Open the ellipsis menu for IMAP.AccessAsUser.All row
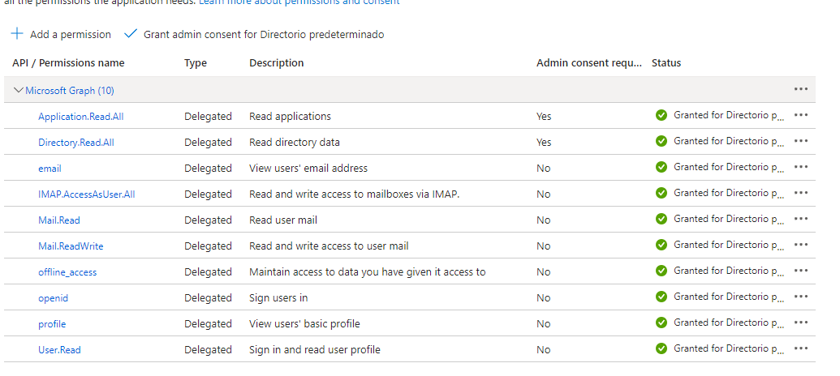The image size is (840, 376). pyautogui.click(x=801, y=193)
